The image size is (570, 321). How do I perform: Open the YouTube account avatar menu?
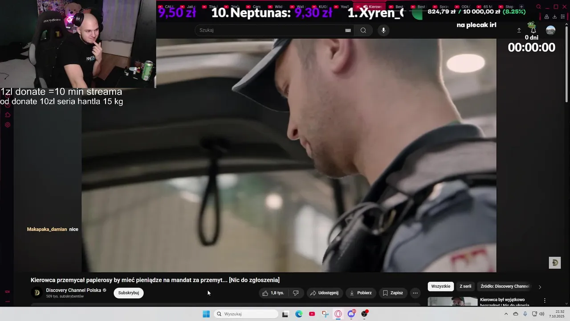pyautogui.click(x=551, y=30)
